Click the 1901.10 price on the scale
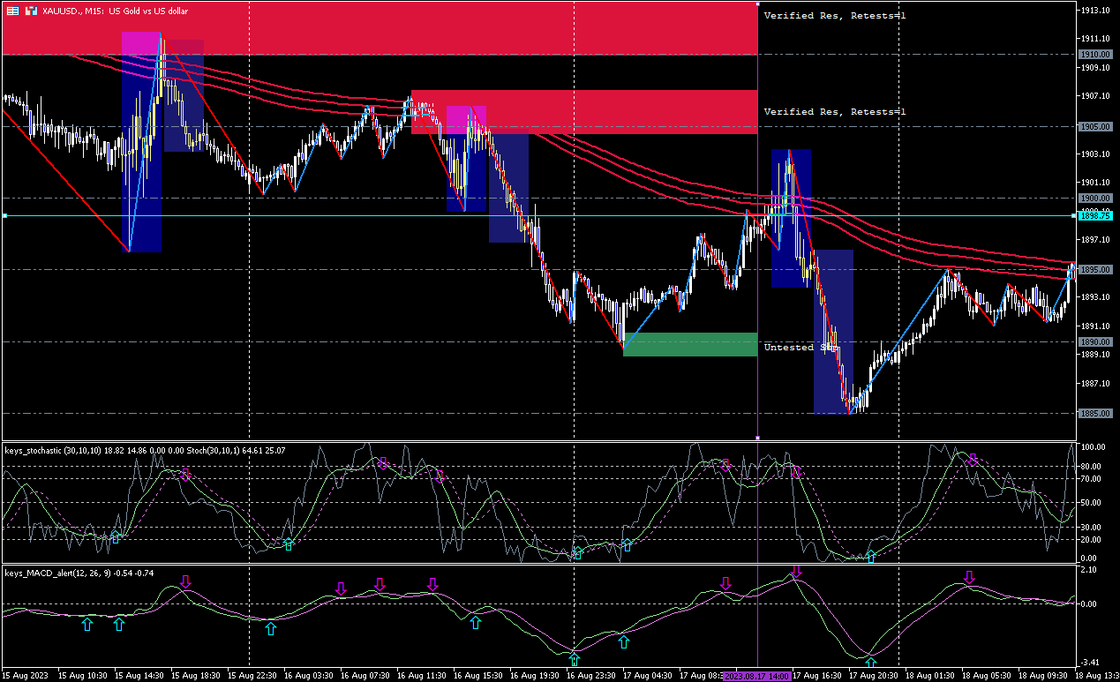This screenshot has height=682, width=1120. tap(1095, 183)
